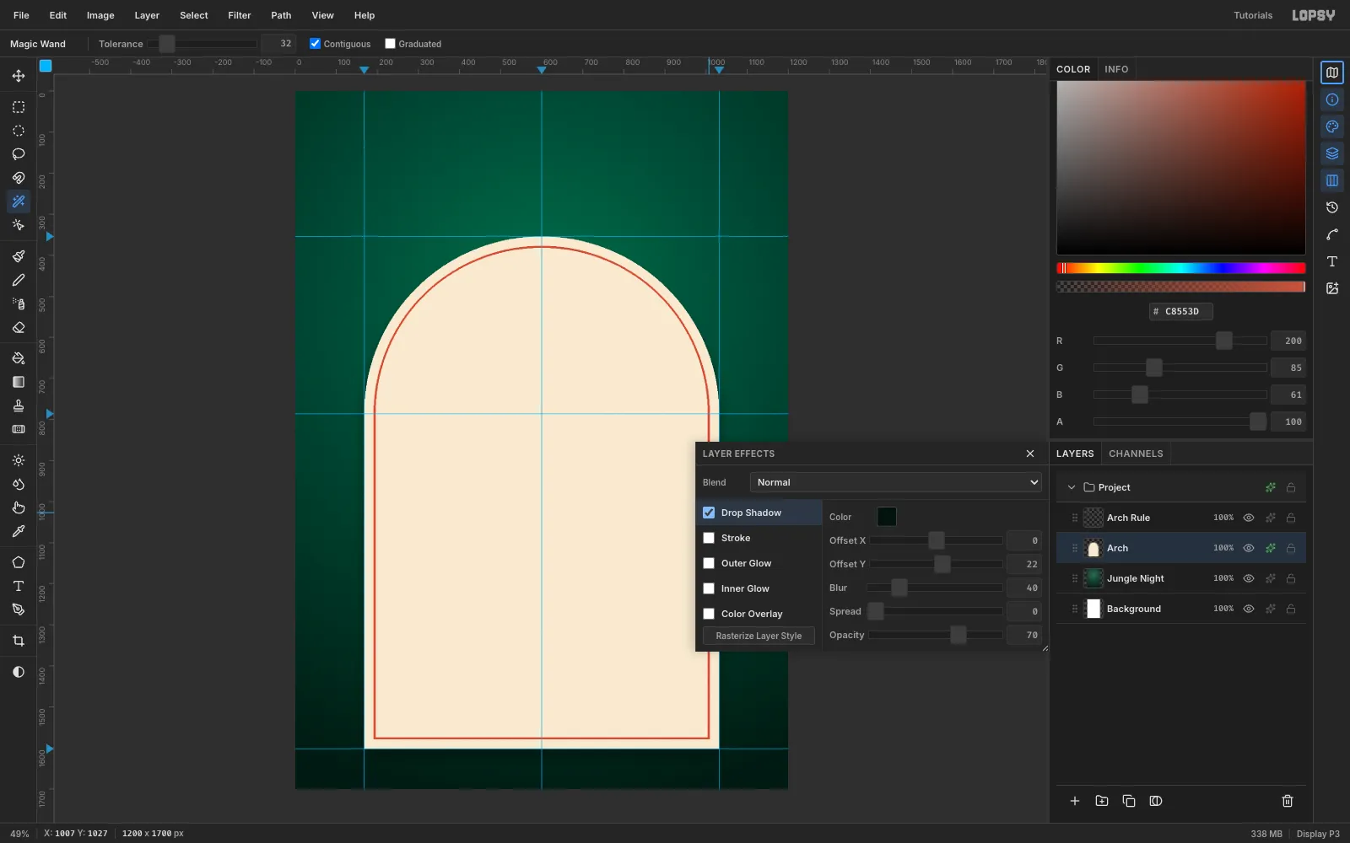Open the File menu

(21, 15)
